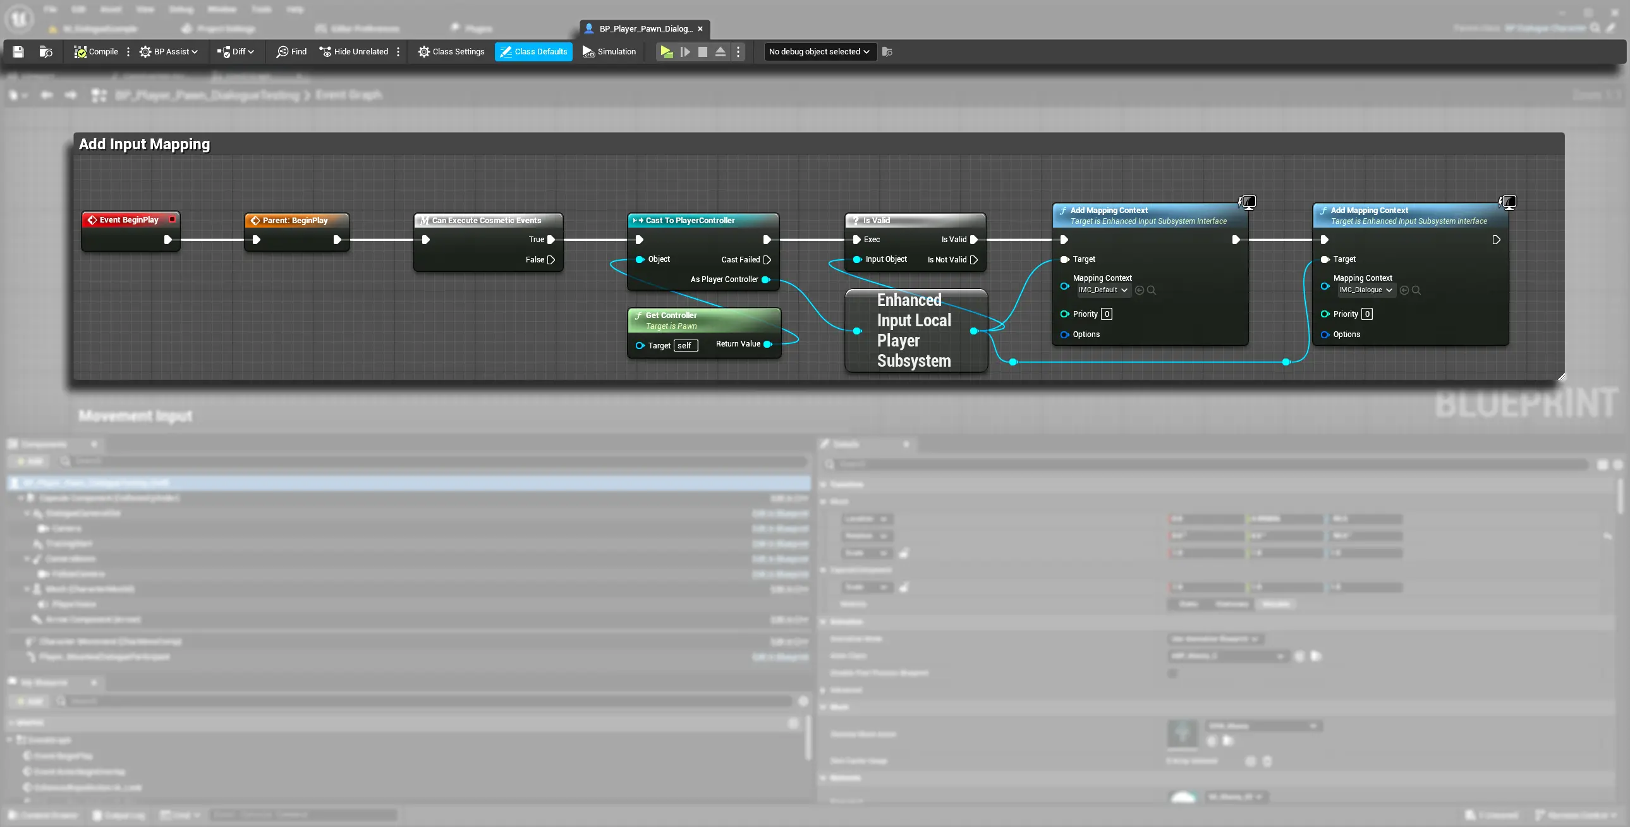Click the Play in editor button

[x=666, y=52]
